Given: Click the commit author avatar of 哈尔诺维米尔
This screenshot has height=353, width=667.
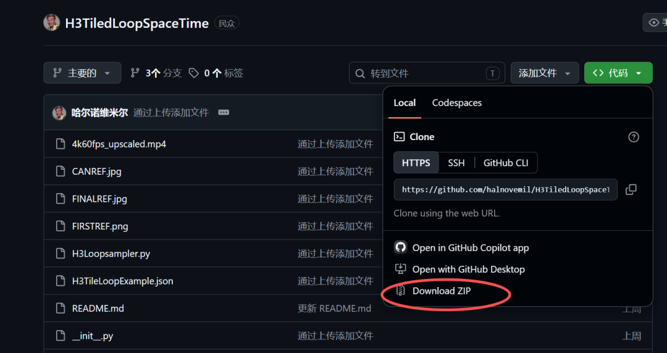Looking at the screenshot, I should pyautogui.click(x=59, y=112).
